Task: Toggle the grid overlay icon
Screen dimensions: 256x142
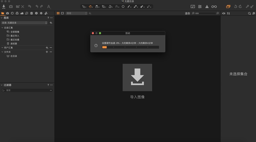Action: point(200,7)
